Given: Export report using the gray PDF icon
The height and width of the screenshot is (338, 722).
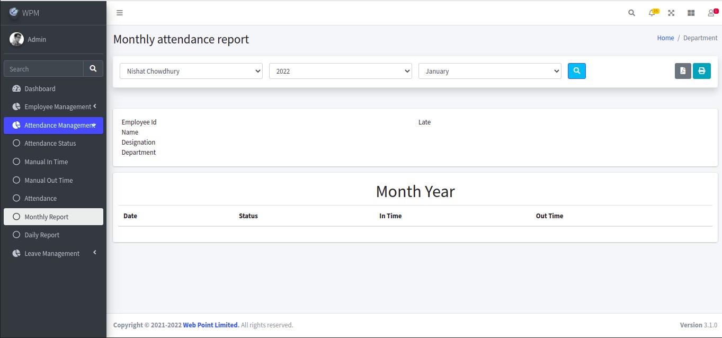Looking at the screenshot, I should [x=683, y=71].
